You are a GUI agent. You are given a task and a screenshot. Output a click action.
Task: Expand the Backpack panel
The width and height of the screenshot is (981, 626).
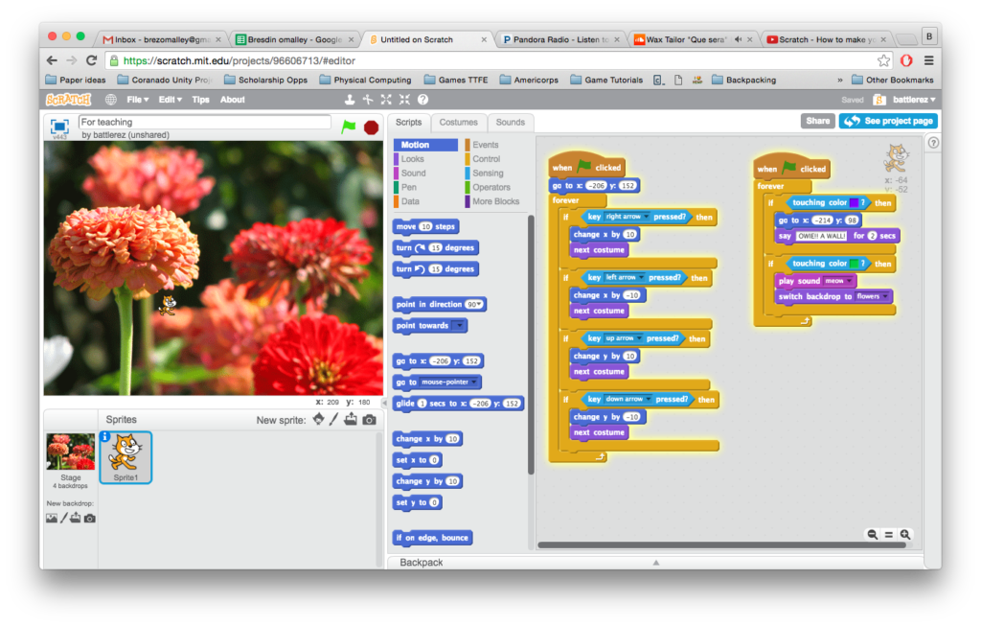[655, 562]
